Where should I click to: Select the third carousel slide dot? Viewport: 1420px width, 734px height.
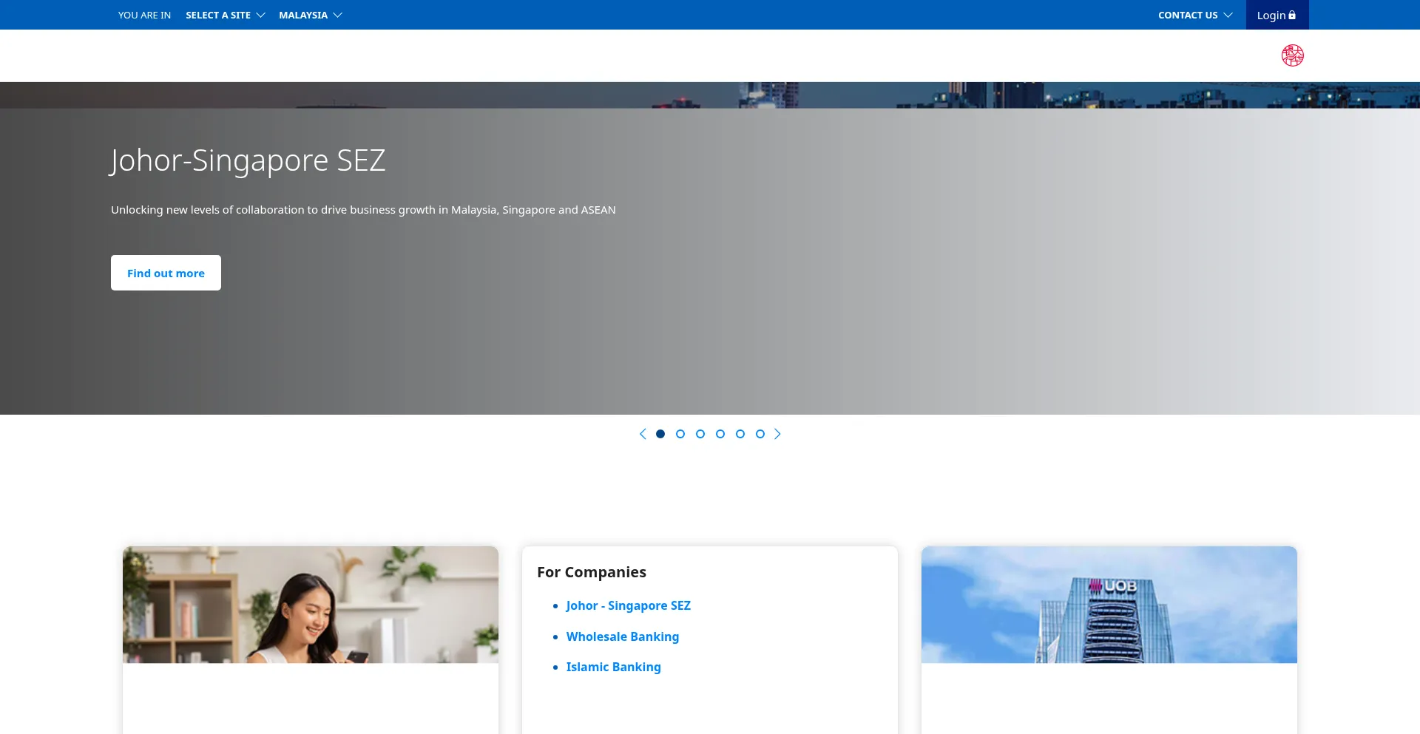click(700, 434)
